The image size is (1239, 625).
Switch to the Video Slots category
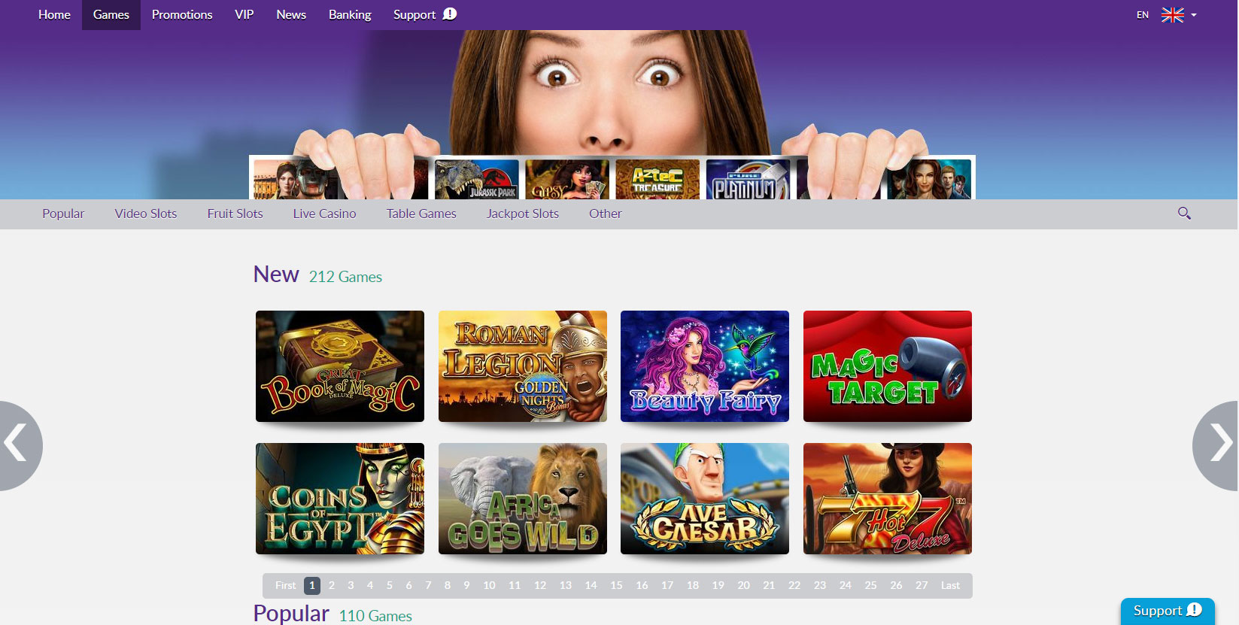point(146,214)
